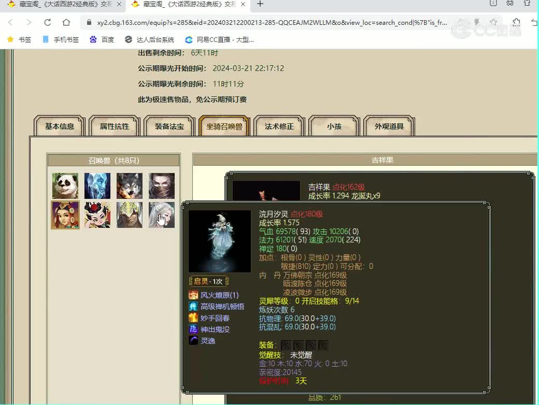Go to the browser home page
The width and height of the screenshot is (539, 405).
[66, 22]
